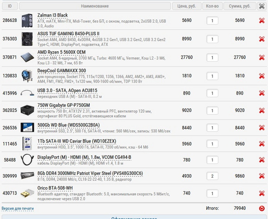Open USB 3.0 - SATA, AOpen ACU815 link
The image size is (268, 219).
point(67,90)
